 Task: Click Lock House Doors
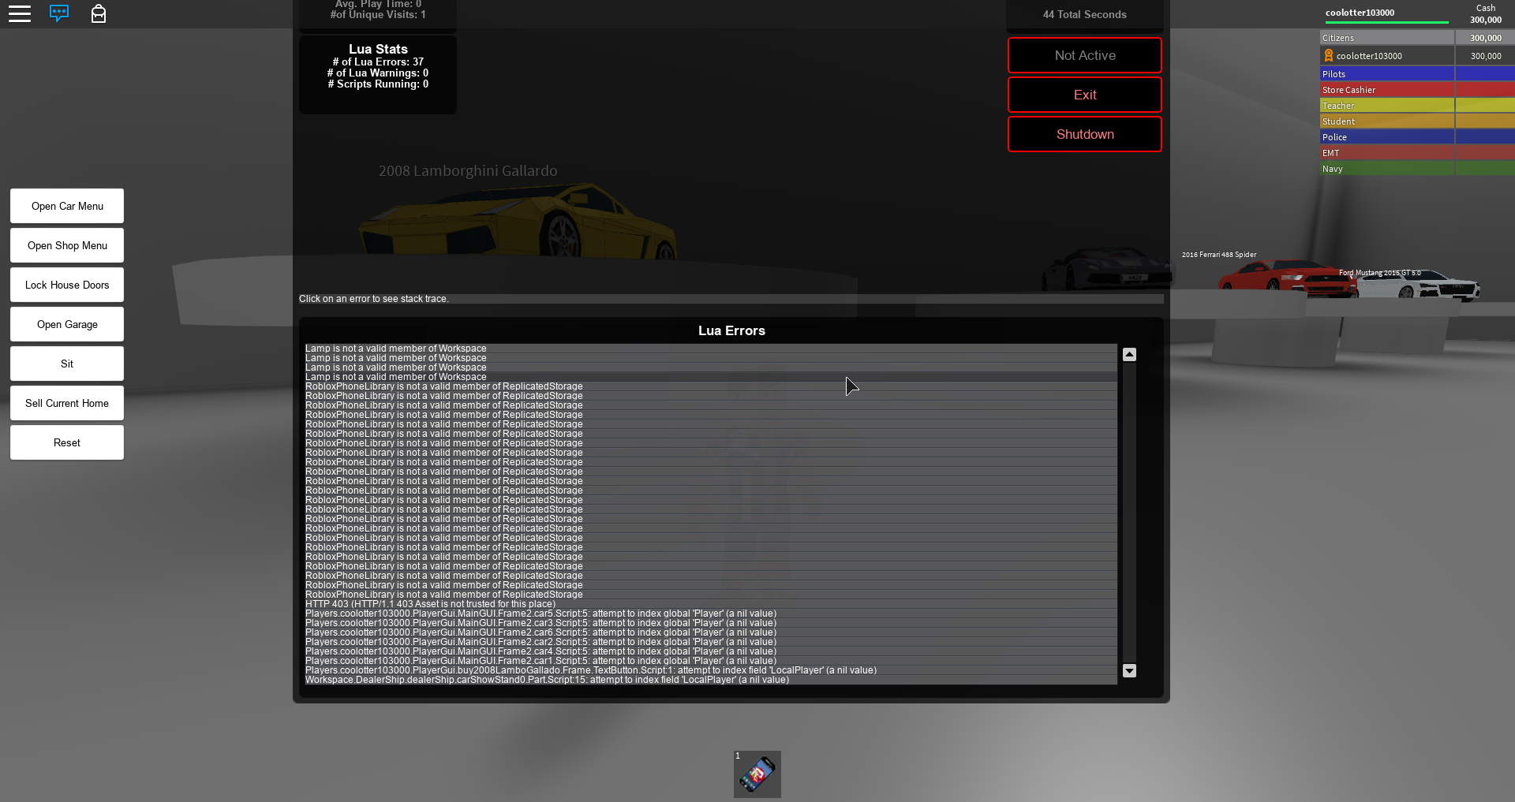click(x=67, y=285)
